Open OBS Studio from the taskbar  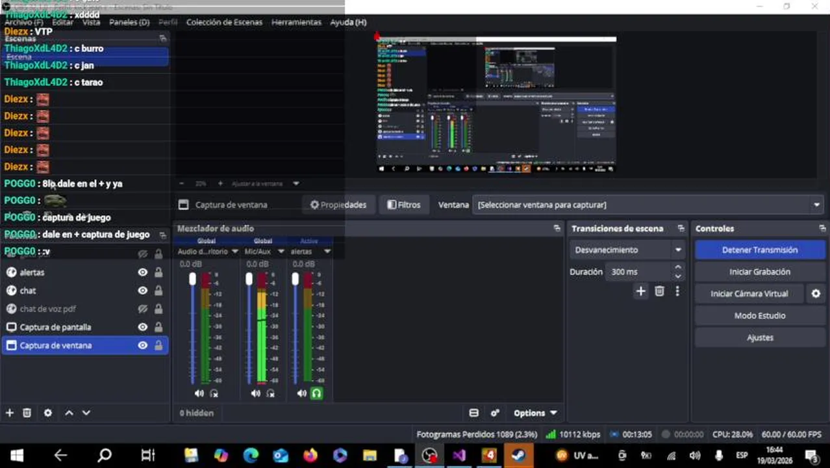click(x=429, y=455)
